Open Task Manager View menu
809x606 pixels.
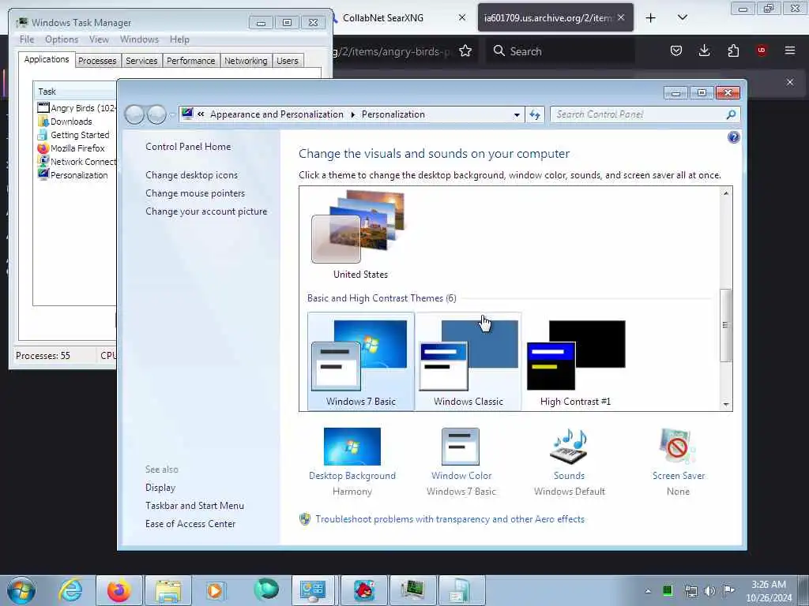99,39
